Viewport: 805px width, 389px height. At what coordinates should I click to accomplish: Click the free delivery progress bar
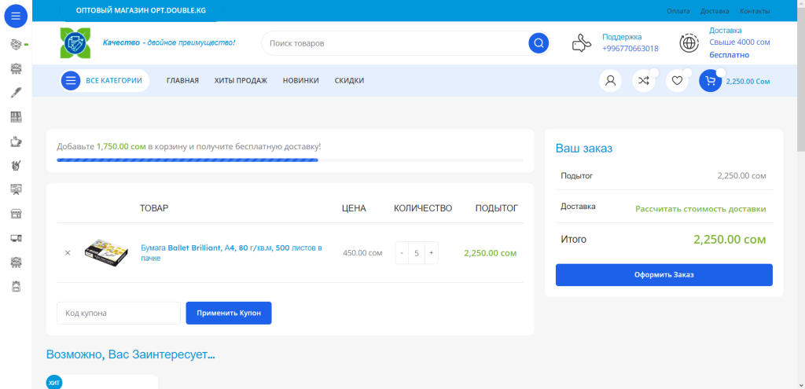[x=289, y=160]
